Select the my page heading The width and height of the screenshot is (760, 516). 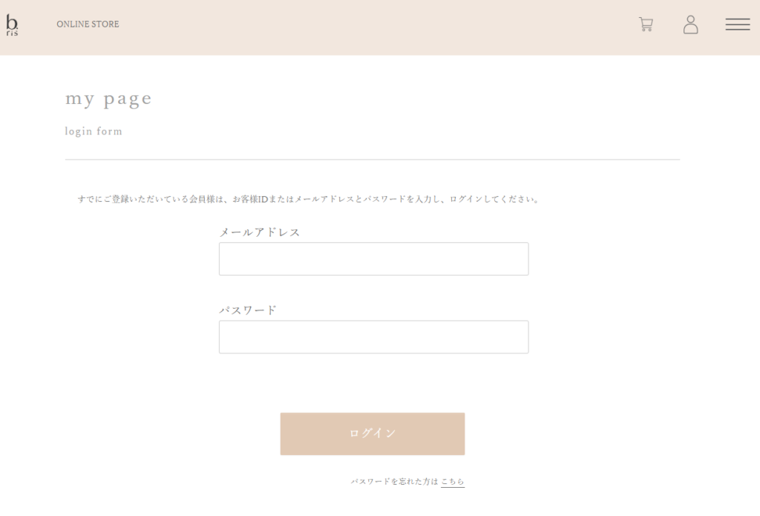coord(108,99)
